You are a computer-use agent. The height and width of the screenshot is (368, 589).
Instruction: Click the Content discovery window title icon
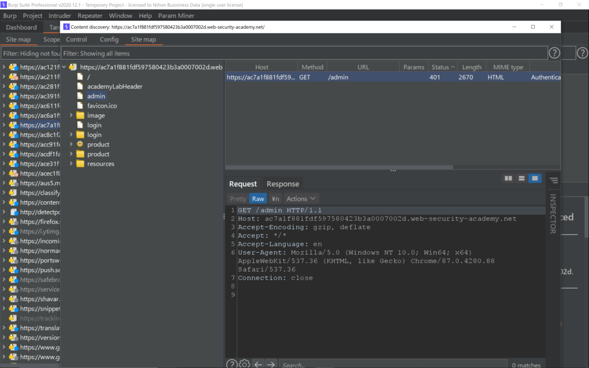click(x=67, y=27)
